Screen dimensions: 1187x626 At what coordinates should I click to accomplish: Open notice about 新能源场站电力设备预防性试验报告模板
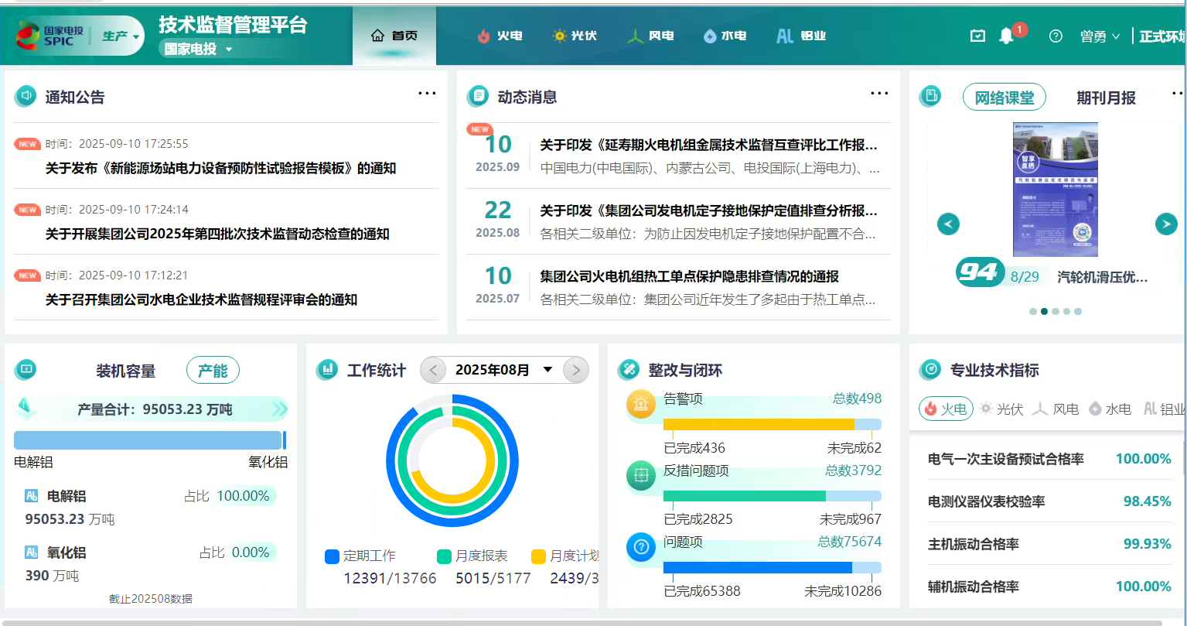coord(220,168)
